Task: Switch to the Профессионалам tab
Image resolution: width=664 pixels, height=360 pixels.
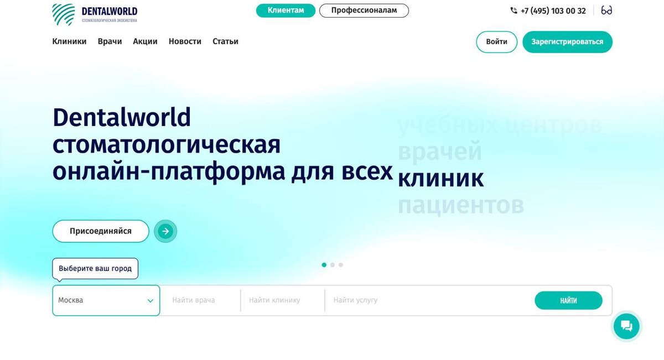Action: click(x=364, y=11)
